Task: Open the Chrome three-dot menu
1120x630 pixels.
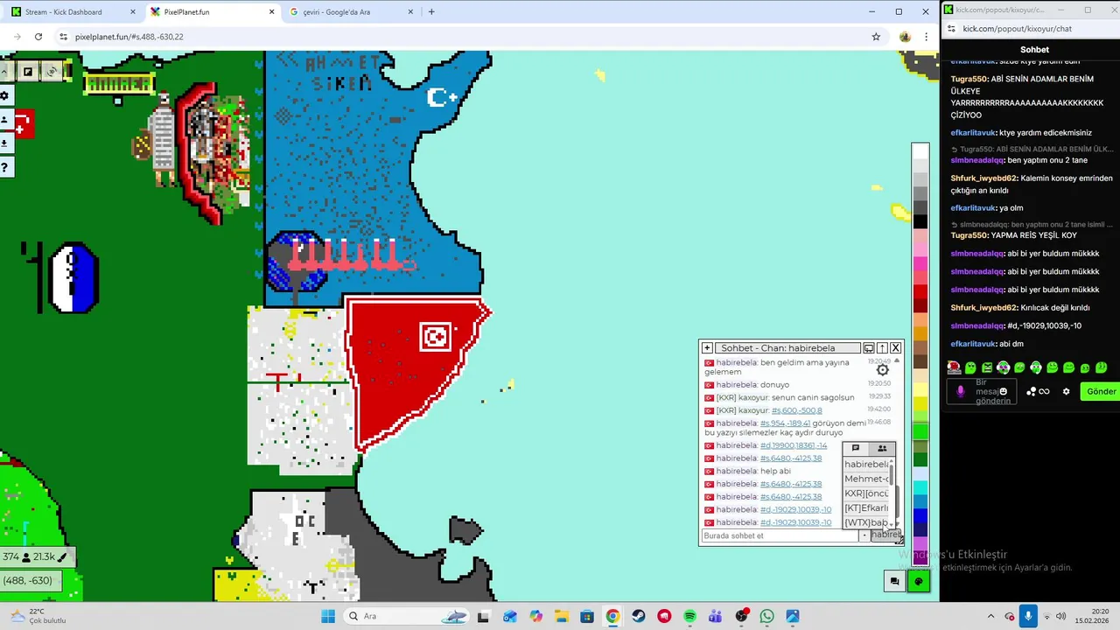Action: [x=927, y=37]
